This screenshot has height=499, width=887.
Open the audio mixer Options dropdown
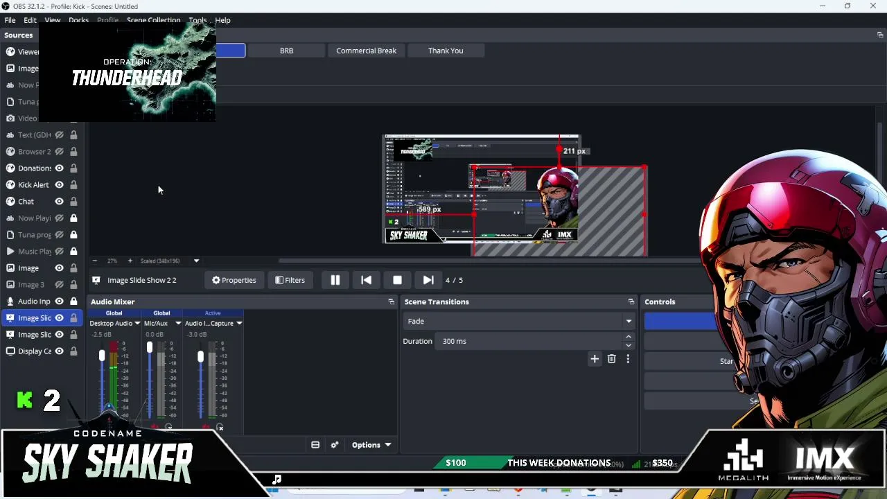[371, 445]
